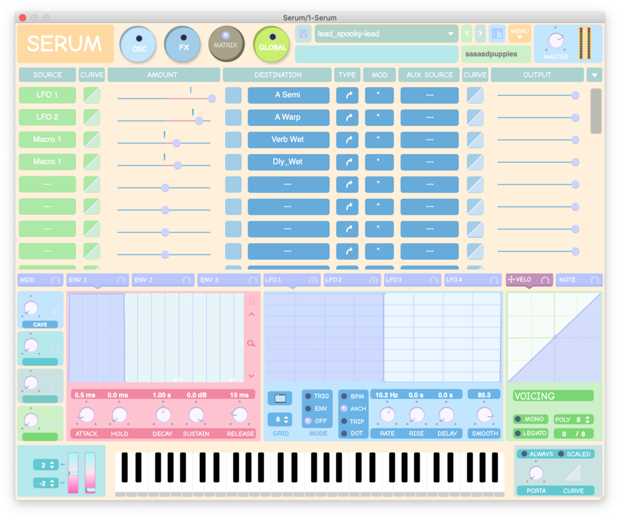Go to next preset arrow

click(x=481, y=33)
